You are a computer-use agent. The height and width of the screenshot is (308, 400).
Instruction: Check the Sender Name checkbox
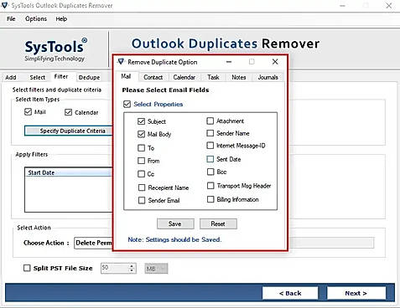[x=210, y=133]
